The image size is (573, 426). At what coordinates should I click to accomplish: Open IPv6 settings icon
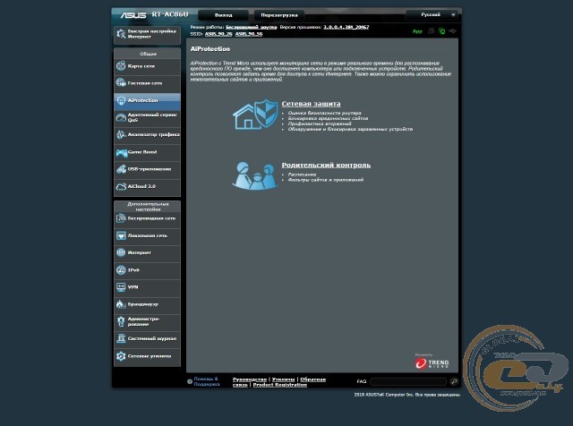click(x=121, y=270)
